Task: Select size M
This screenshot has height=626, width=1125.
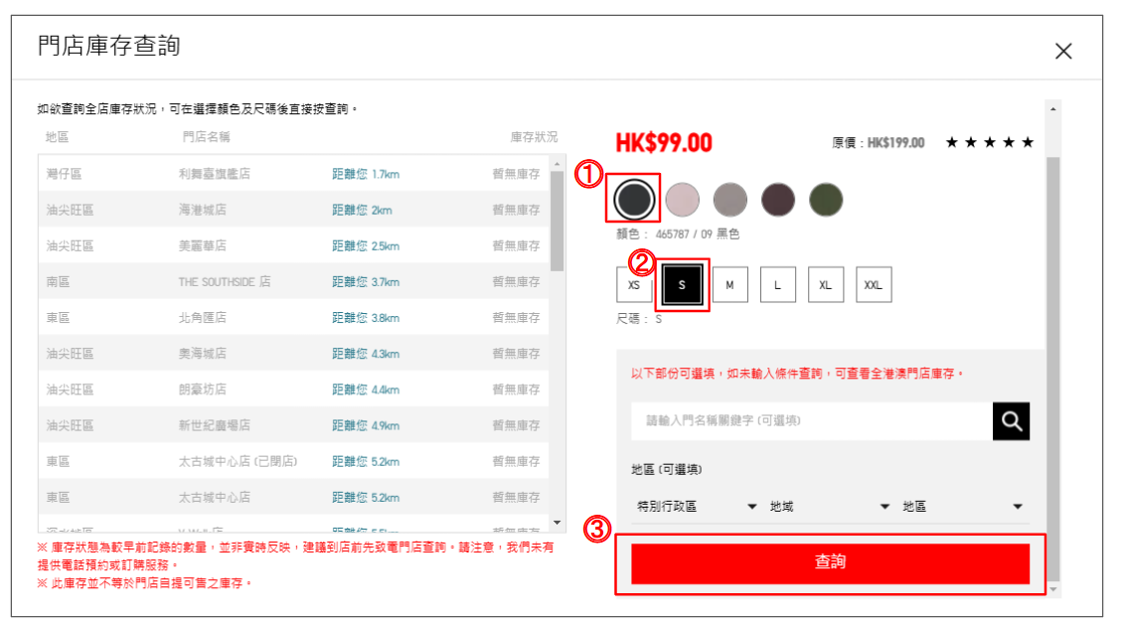Action: point(729,285)
